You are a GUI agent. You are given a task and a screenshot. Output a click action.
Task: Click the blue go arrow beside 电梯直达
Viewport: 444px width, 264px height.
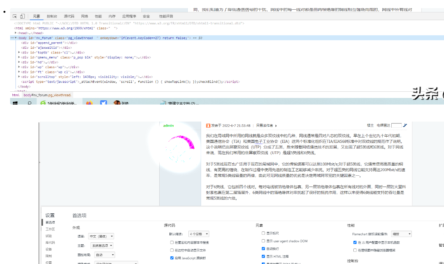click(x=405, y=125)
